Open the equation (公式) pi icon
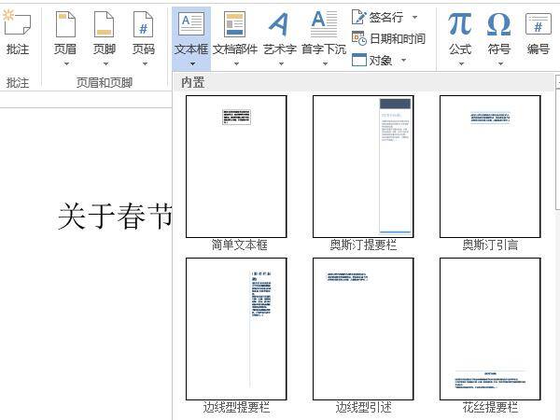 460,24
